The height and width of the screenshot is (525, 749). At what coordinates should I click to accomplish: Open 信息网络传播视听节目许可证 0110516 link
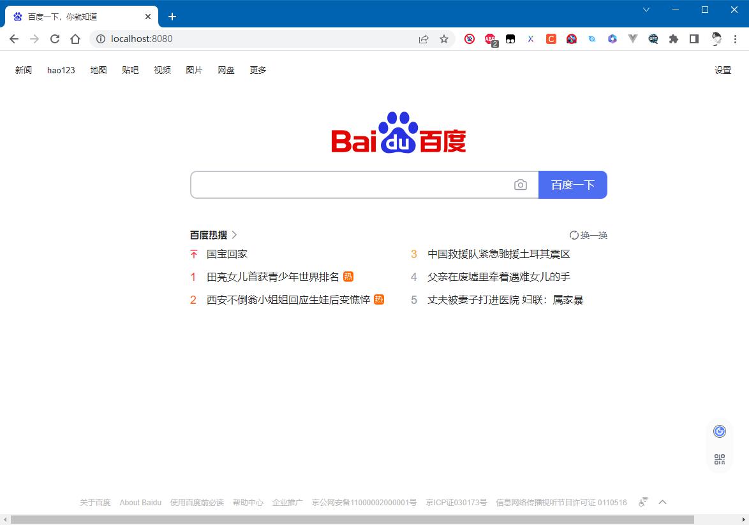pyautogui.click(x=561, y=502)
